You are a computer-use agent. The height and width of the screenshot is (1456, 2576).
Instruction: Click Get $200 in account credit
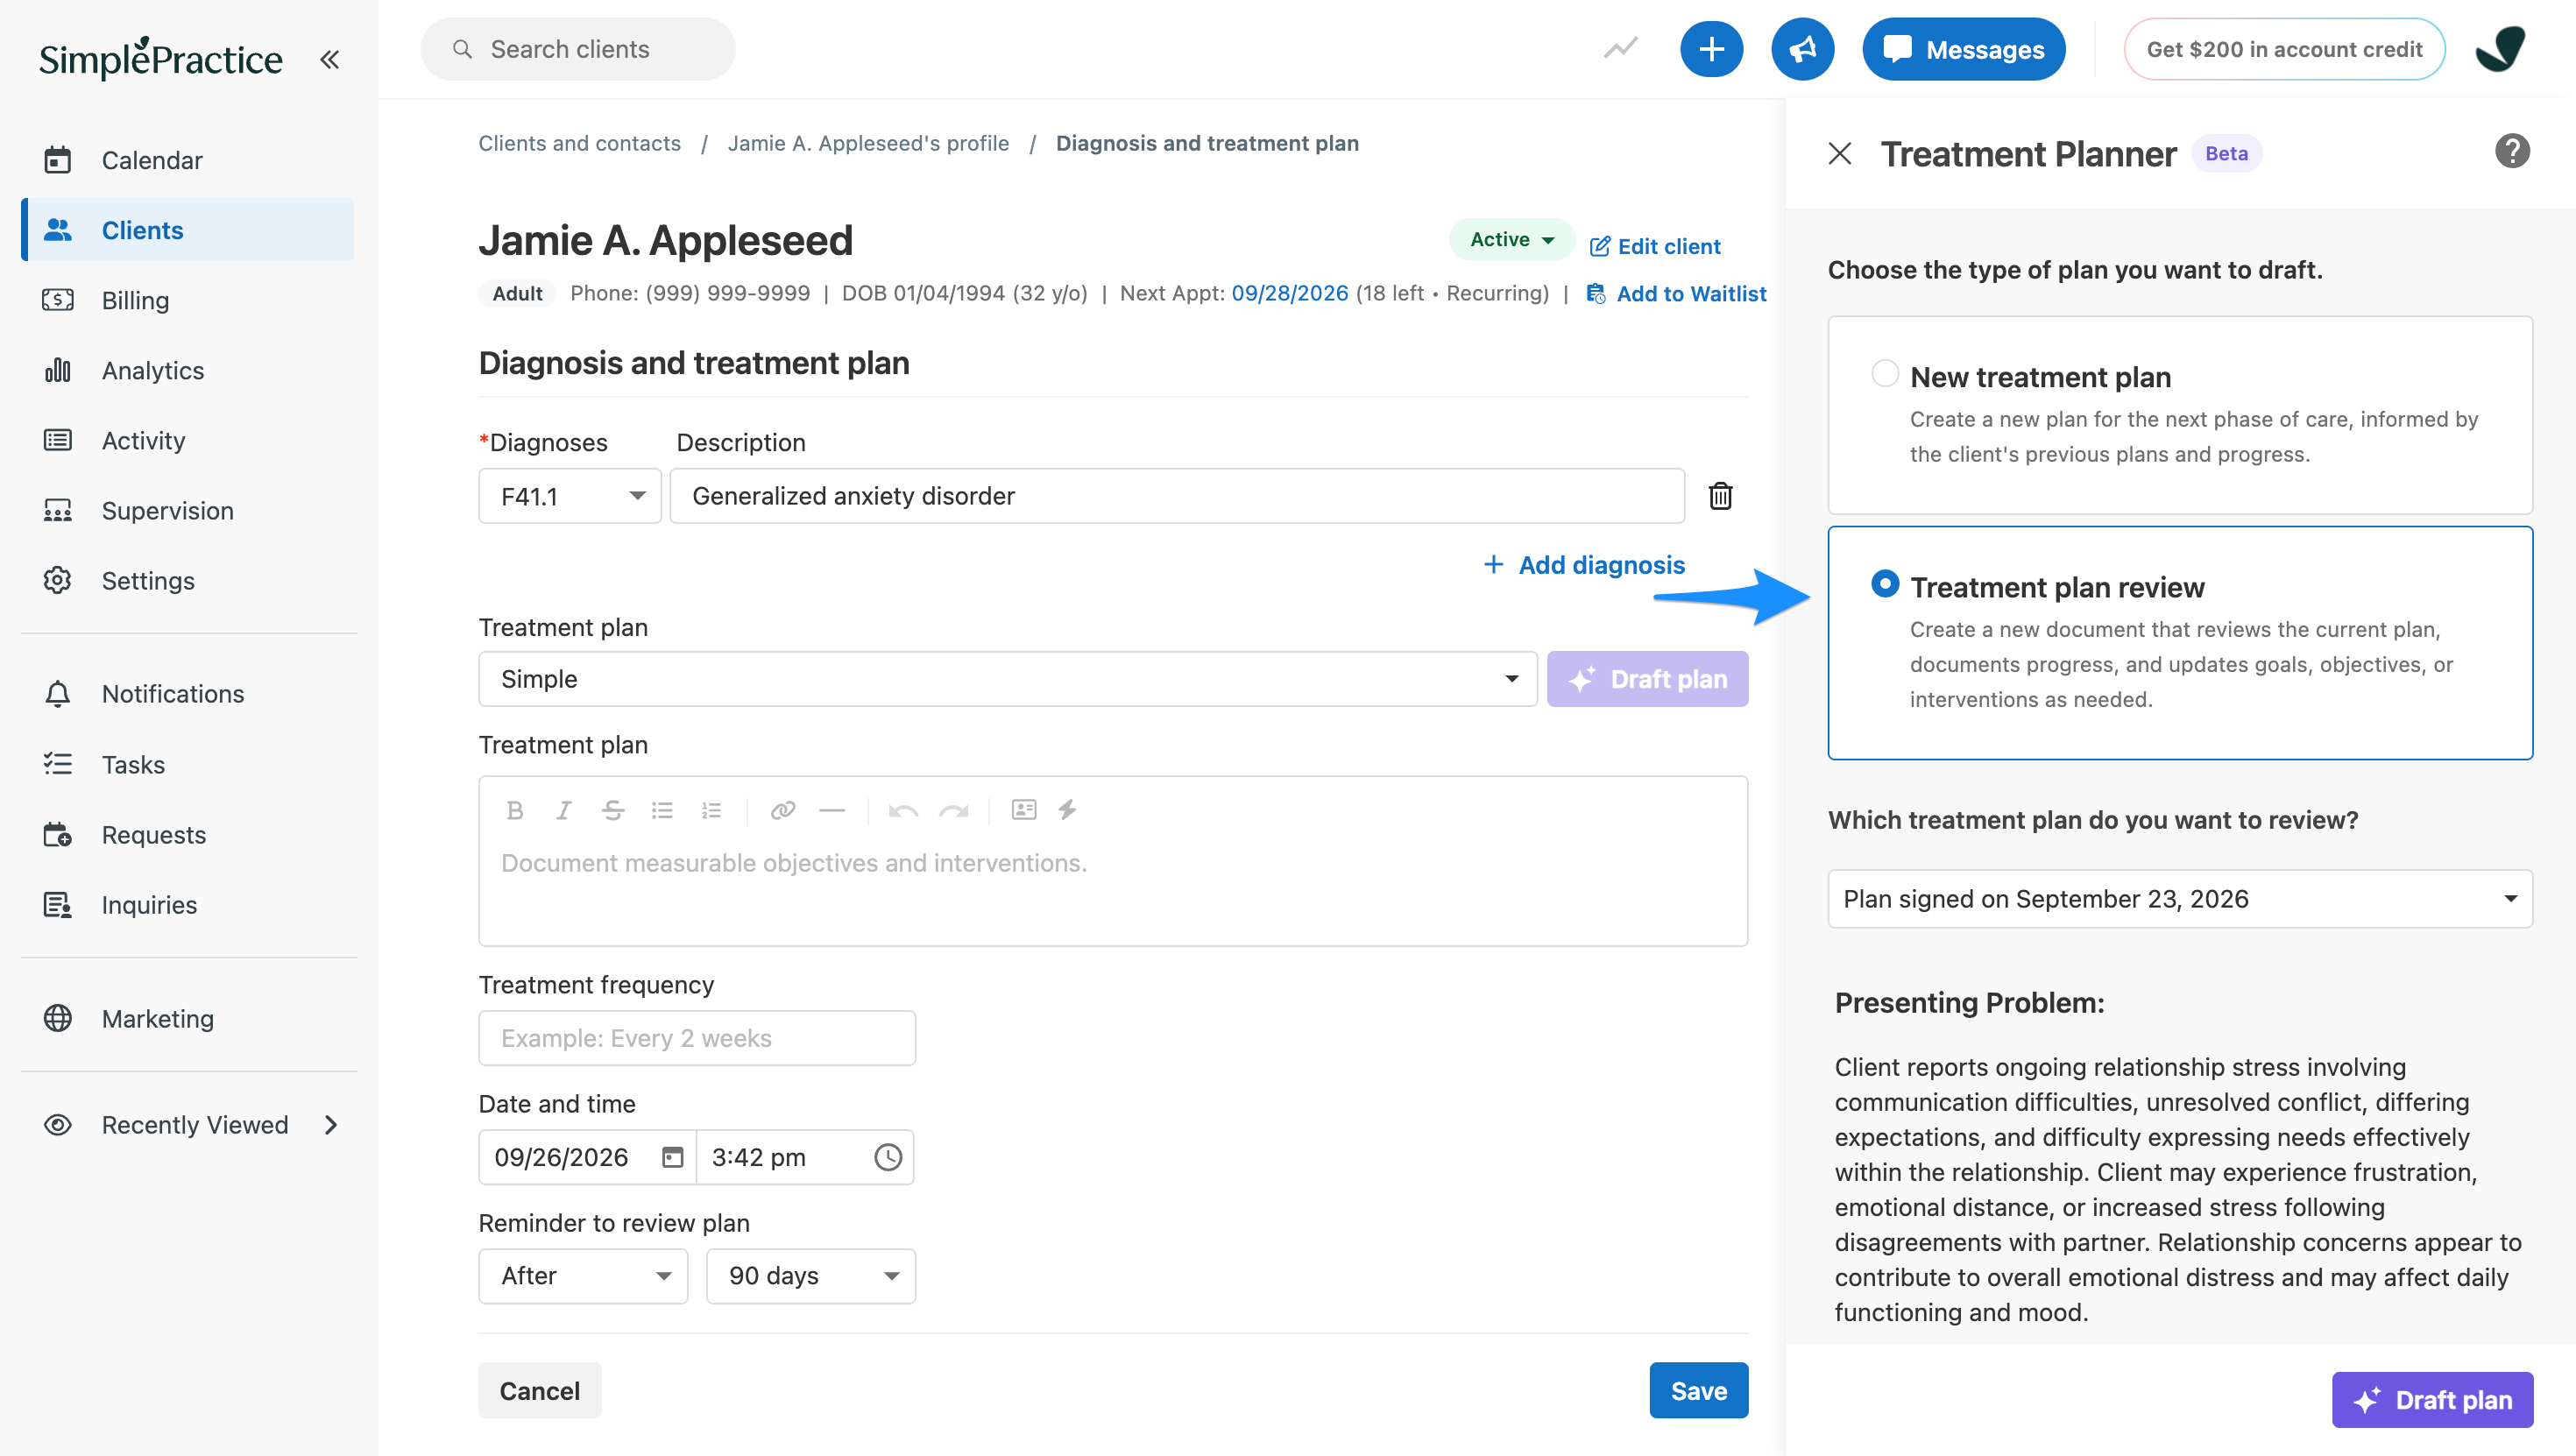(2284, 49)
